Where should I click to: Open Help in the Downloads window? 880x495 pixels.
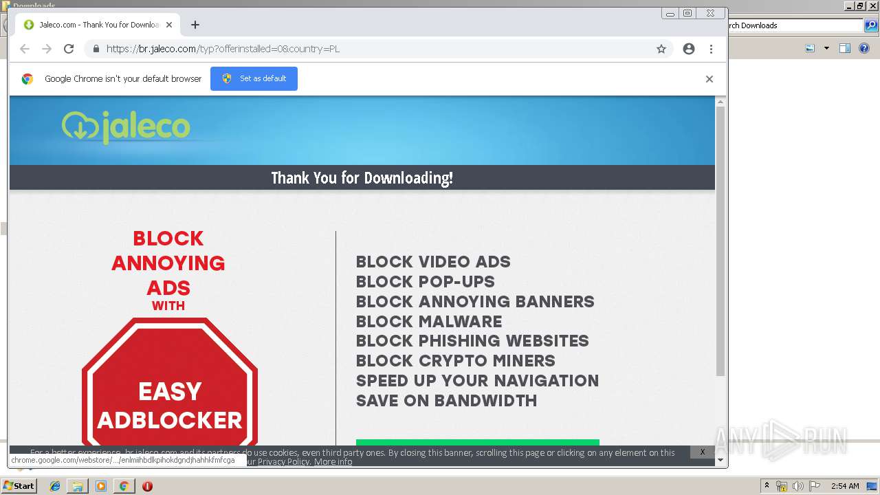(864, 48)
